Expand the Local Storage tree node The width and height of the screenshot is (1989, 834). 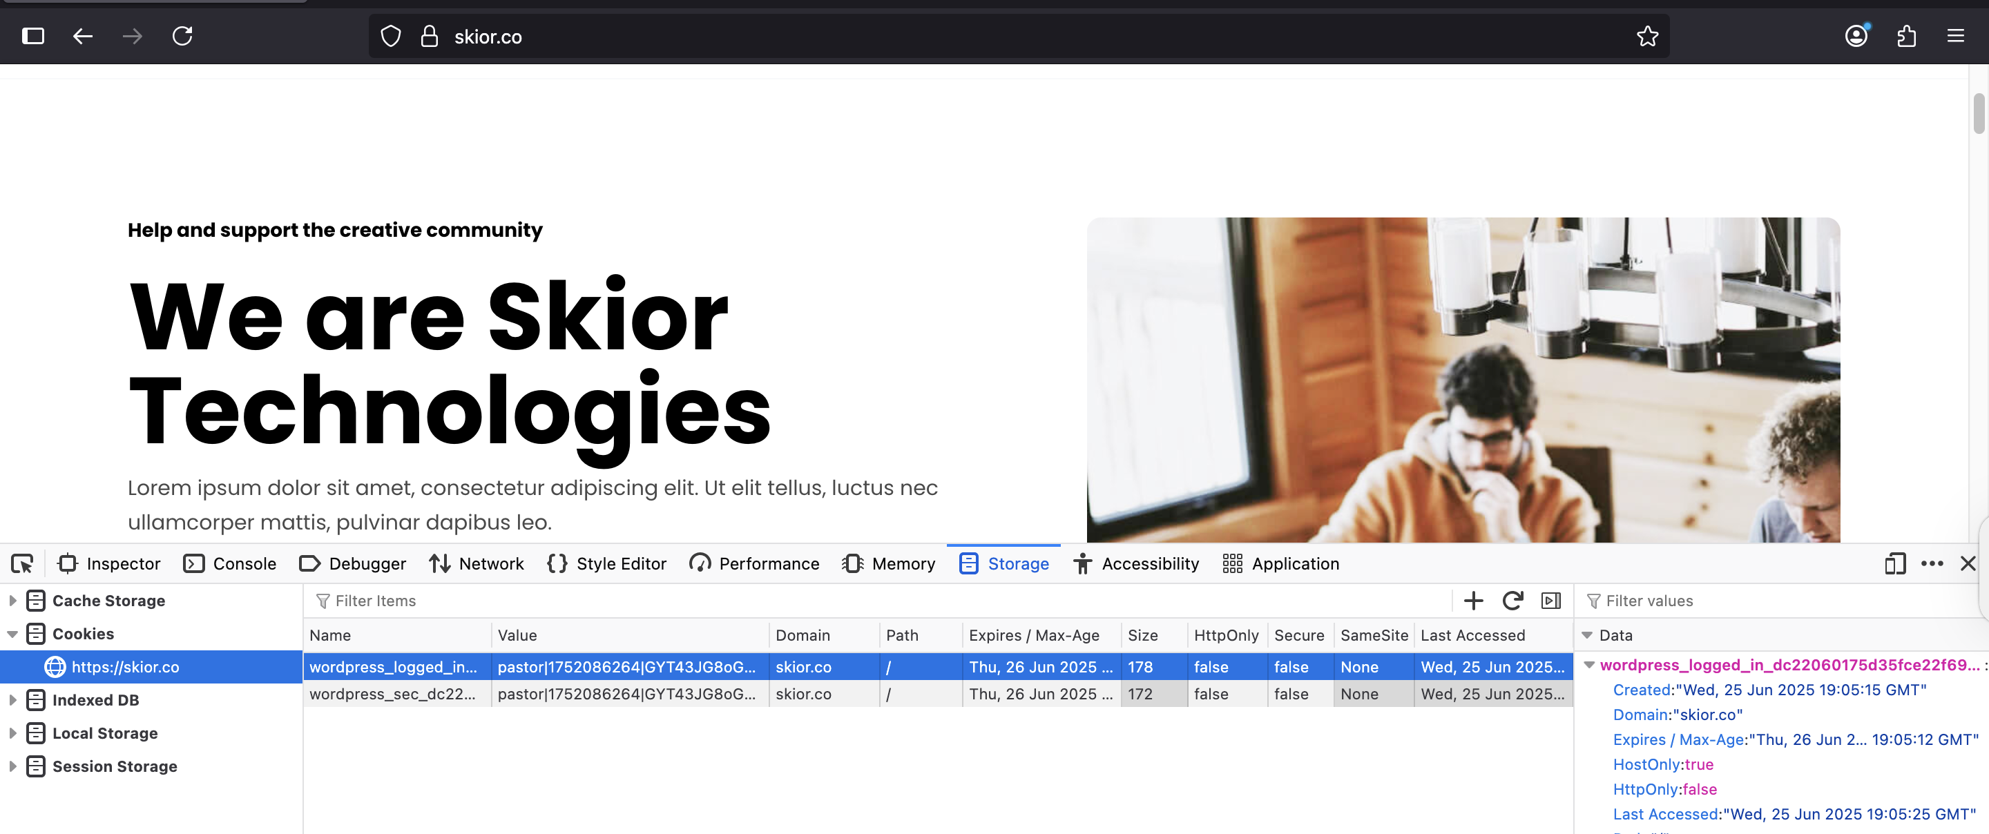tap(12, 734)
